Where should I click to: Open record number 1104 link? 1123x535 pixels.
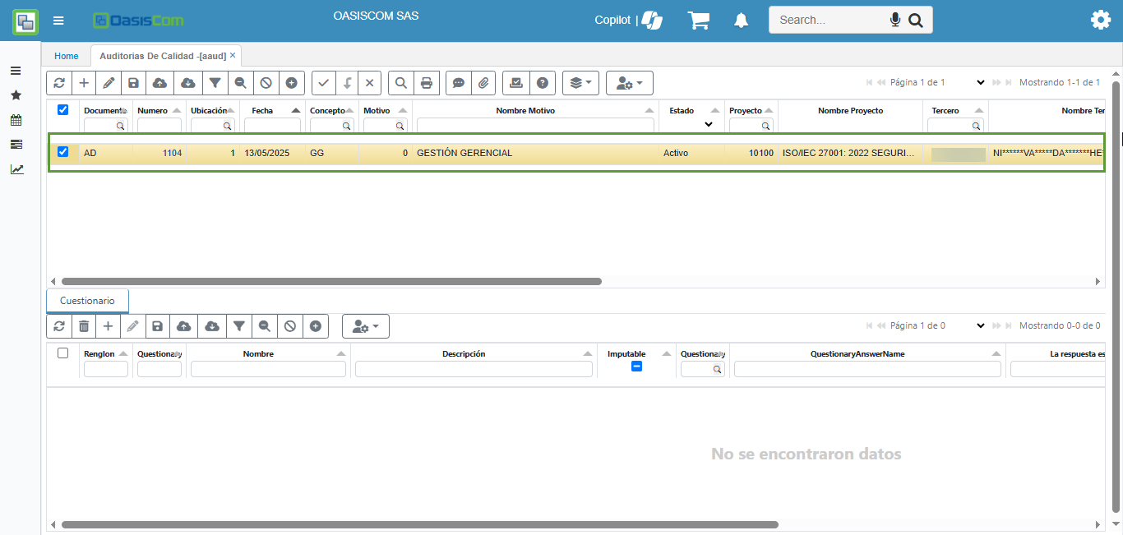pyautogui.click(x=172, y=153)
